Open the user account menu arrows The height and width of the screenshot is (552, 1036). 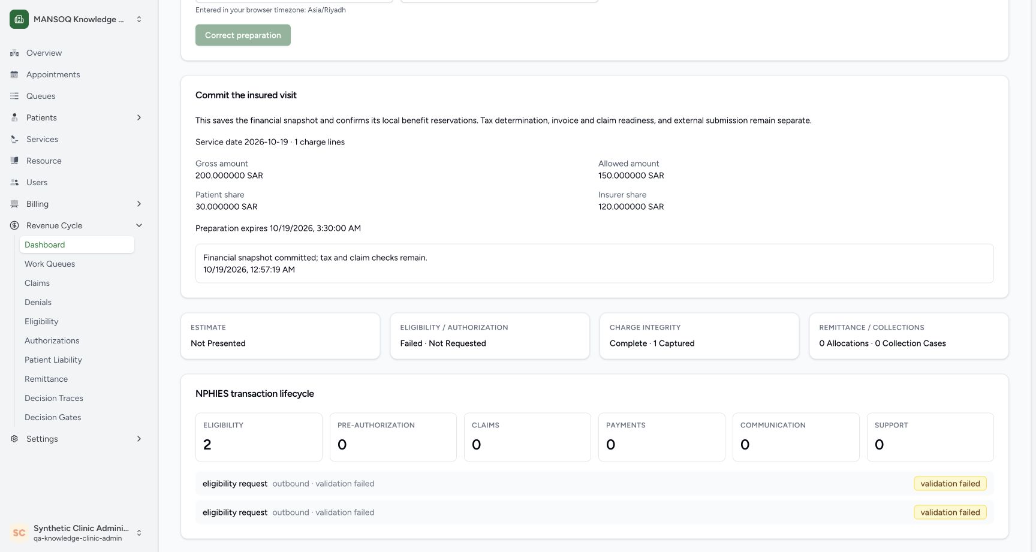[139, 533]
